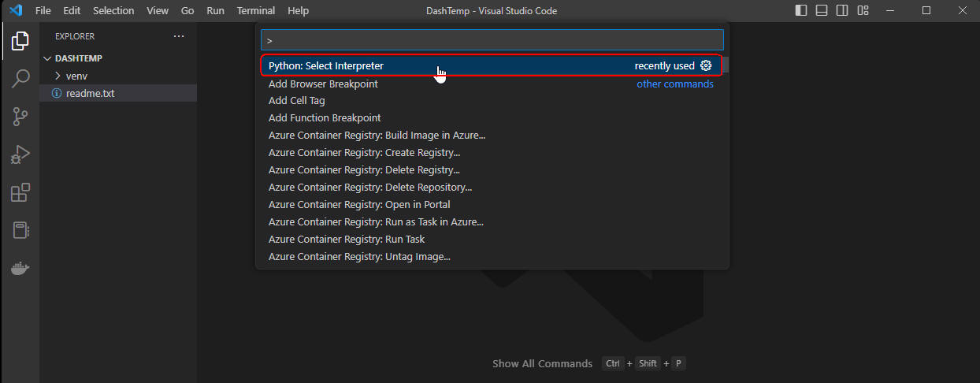
Task: Open the Run menu
Action: pos(215,11)
